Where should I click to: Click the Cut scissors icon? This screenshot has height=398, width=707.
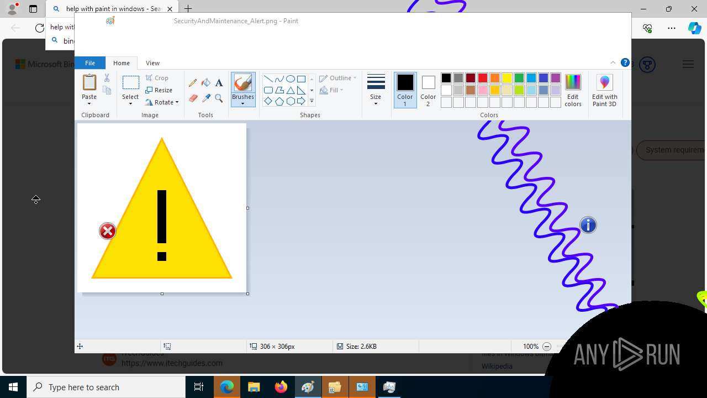(x=107, y=78)
